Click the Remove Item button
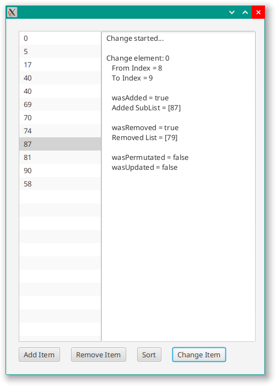 pyautogui.click(x=99, y=355)
